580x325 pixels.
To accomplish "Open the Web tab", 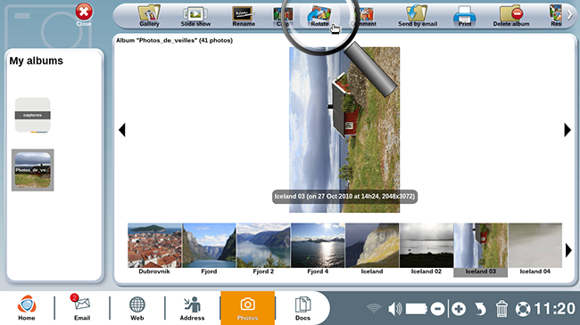I will click(x=137, y=307).
